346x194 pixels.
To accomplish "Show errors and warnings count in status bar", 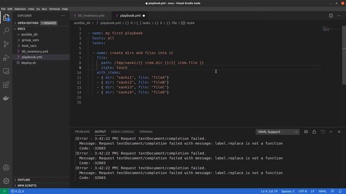I will (x=17, y=191).
